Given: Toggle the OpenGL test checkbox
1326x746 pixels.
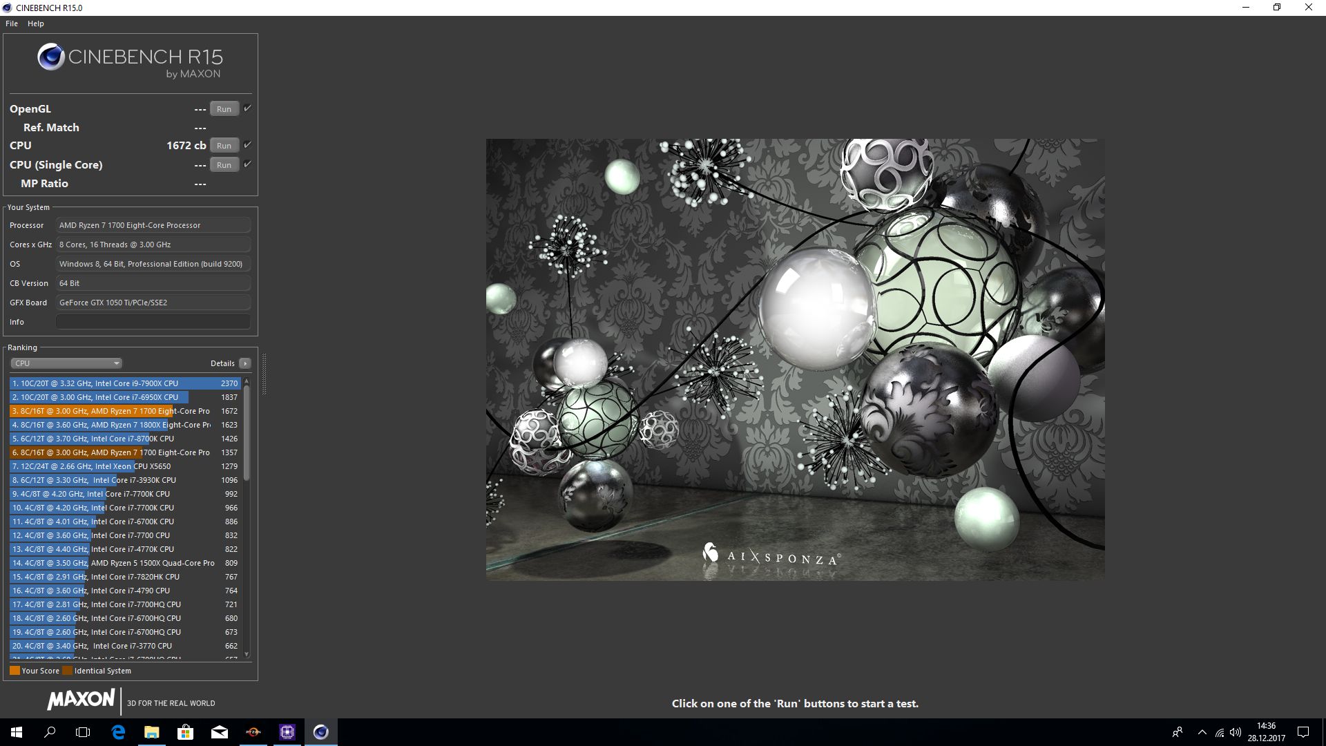Looking at the screenshot, I should click(247, 108).
